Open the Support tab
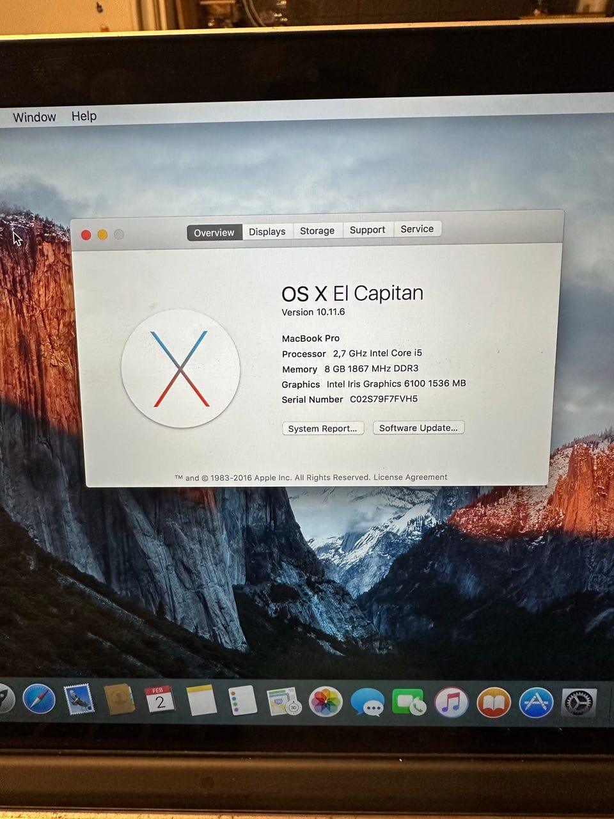This screenshot has height=819, width=614. point(367,230)
